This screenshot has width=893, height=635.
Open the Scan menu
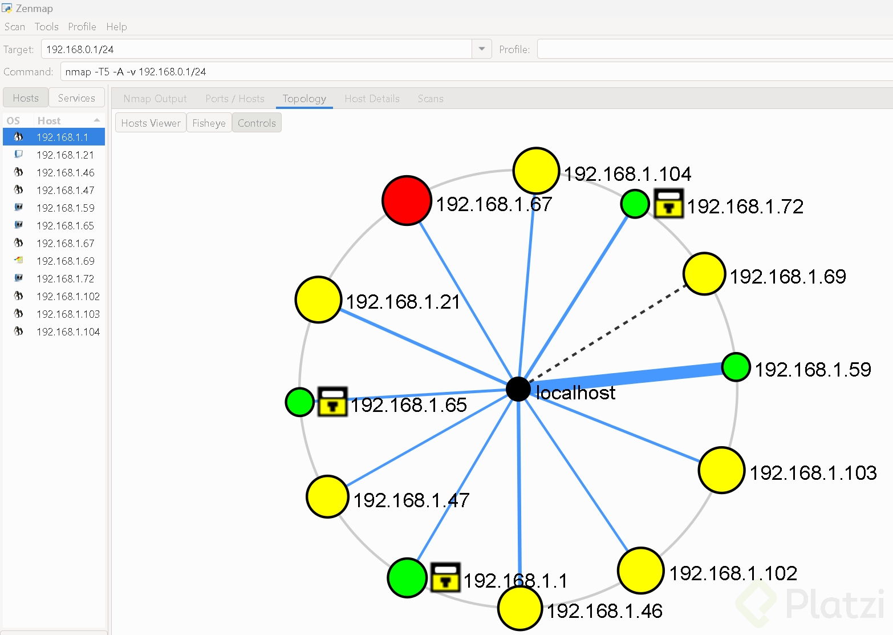[15, 27]
